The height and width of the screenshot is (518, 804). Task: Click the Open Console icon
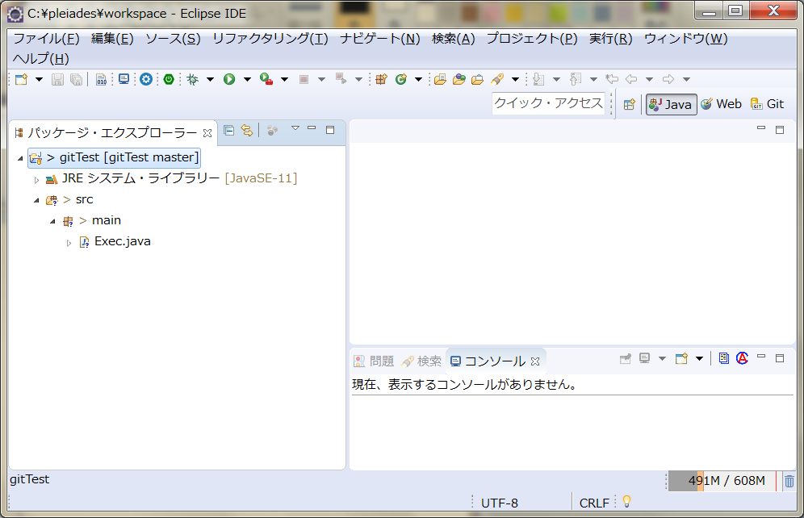681,359
